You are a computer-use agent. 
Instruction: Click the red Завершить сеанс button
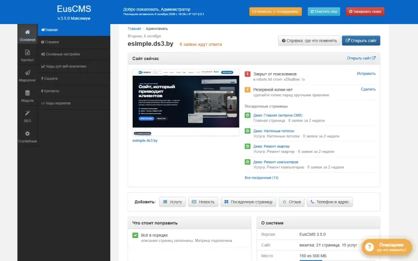click(x=365, y=11)
